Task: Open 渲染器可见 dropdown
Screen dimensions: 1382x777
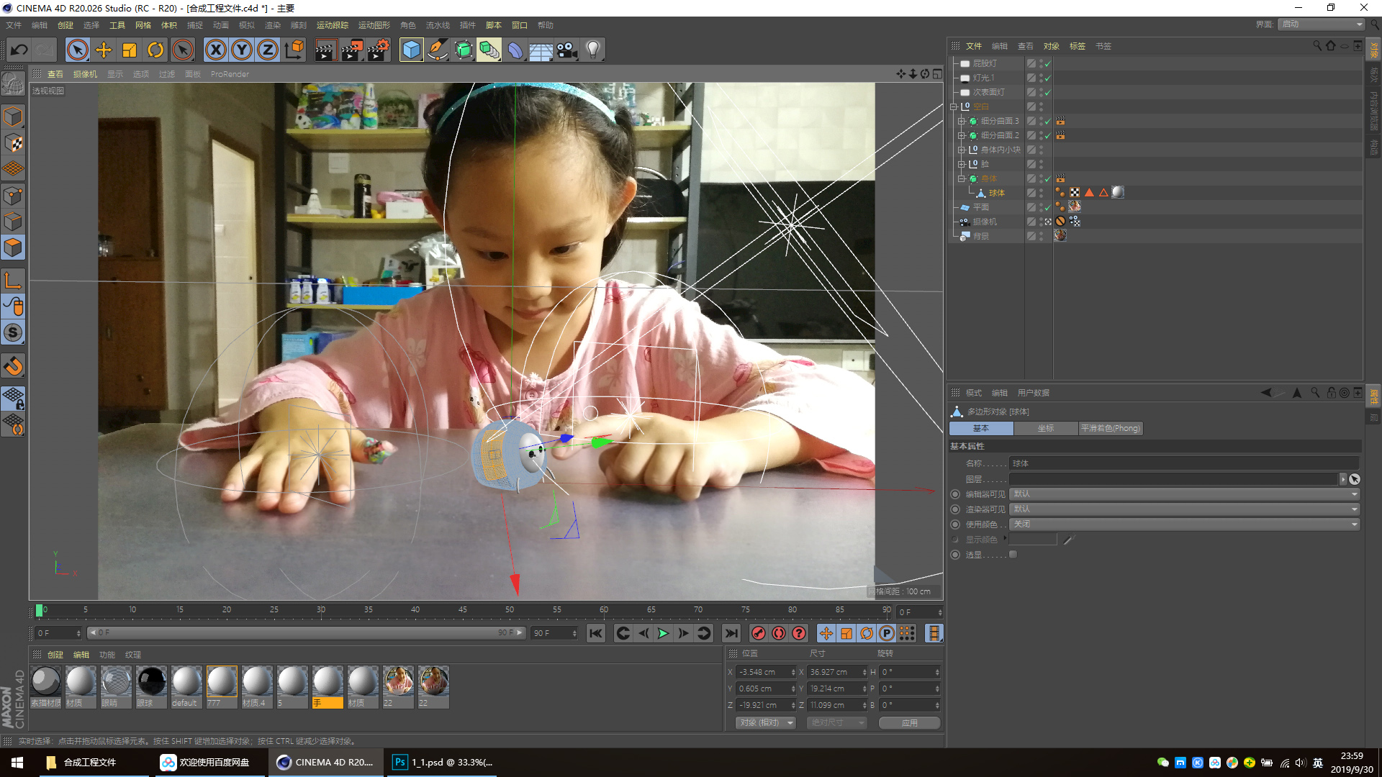Action: pyautogui.click(x=1185, y=509)
